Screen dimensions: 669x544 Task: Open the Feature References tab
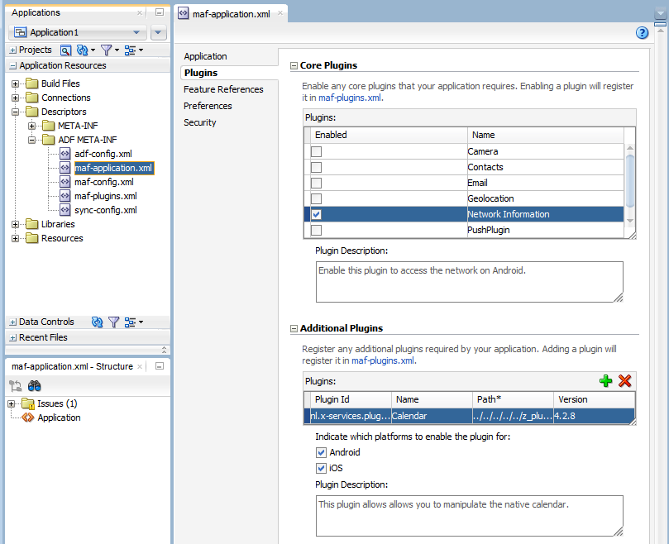pyautogui.click(x=223, y=89)
